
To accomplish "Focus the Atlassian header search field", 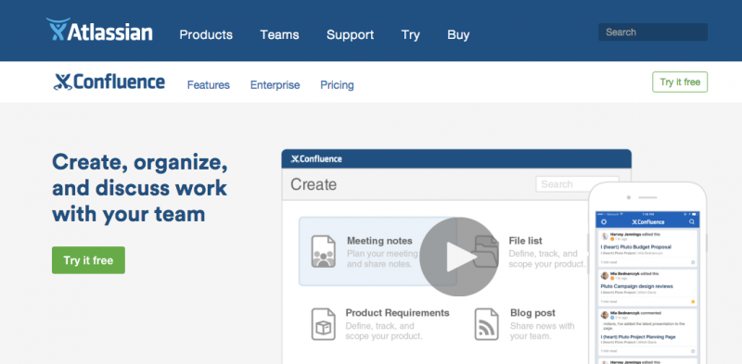I will click(653, 32).
